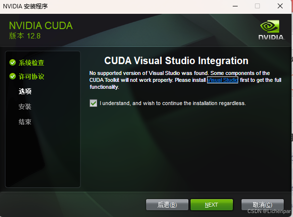
Task: Click the CUDA Visual Studio Integration heading
Action: tap(176, 61)
